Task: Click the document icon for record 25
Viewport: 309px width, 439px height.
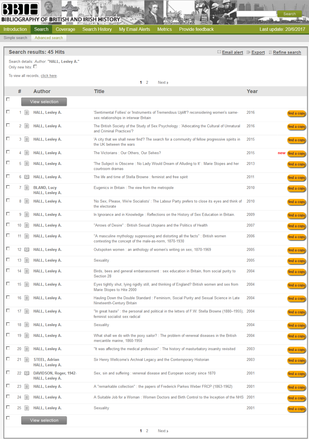Action: (27, 408)
